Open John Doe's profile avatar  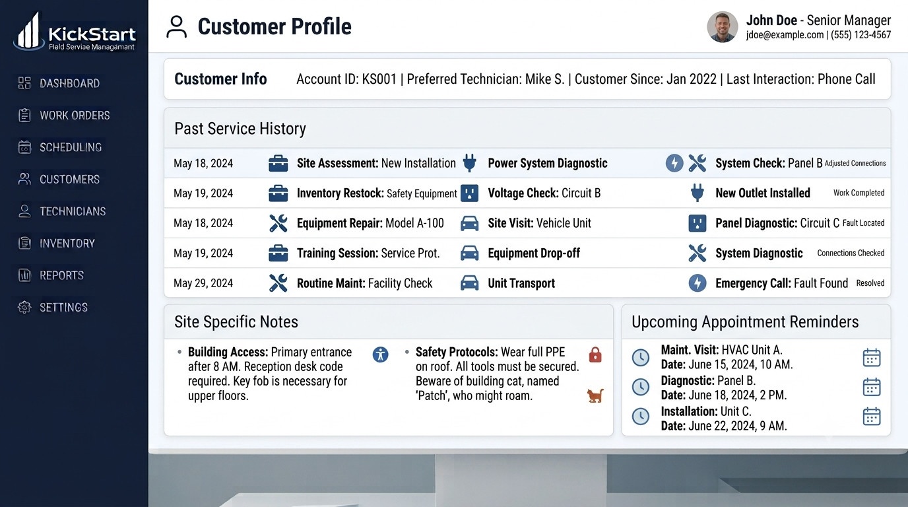[x=722, y=27]
